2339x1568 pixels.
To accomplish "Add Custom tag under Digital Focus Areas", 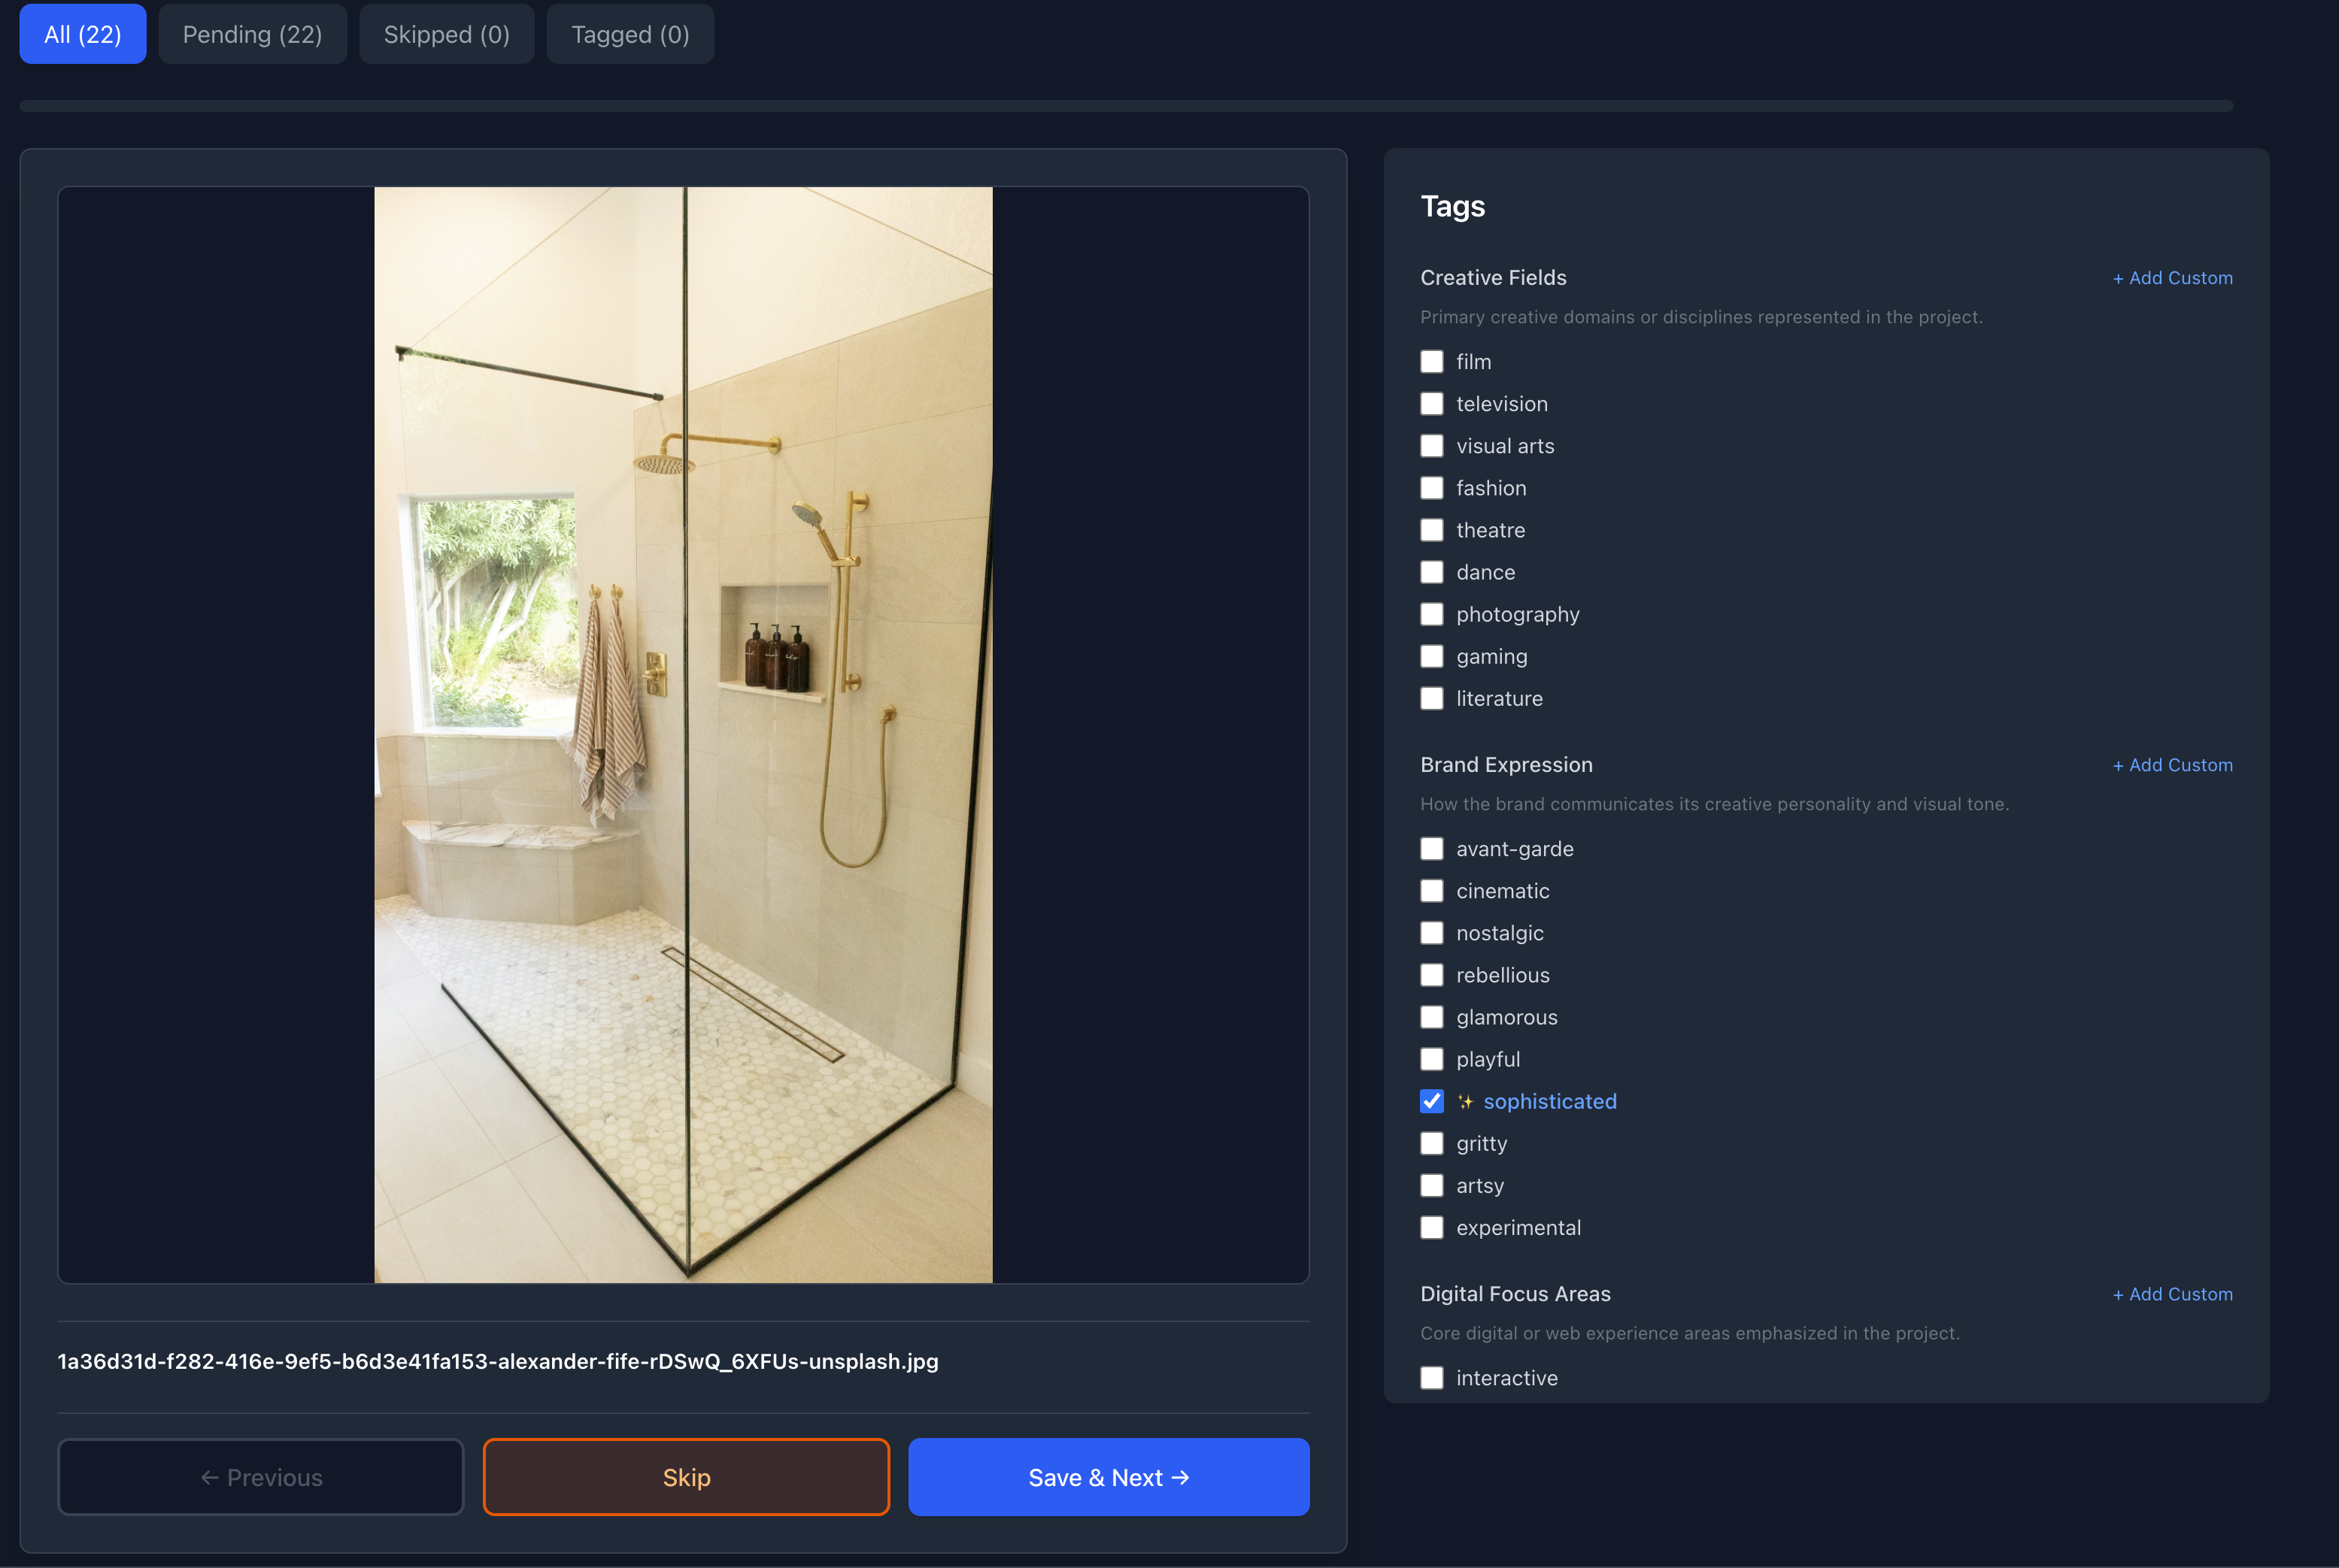I will click(2172, 1293).
